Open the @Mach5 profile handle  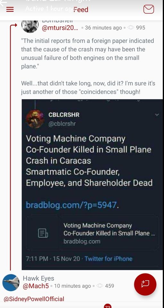tap(36, 286)
